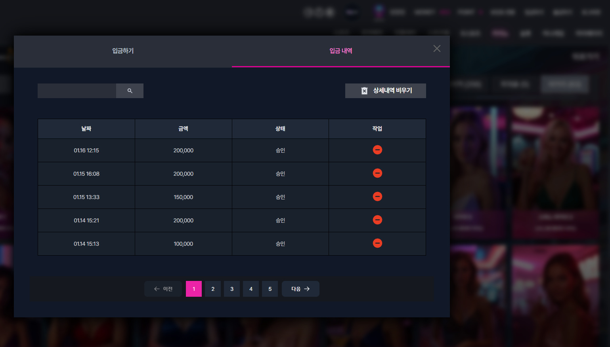Screen dimensions: 610x347
Task: Open page 3 of the list
Action: 232,289
